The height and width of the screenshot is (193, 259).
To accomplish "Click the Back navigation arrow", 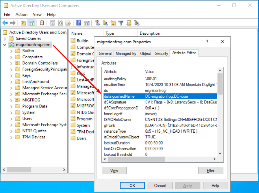I will click(x=5, y=23).
